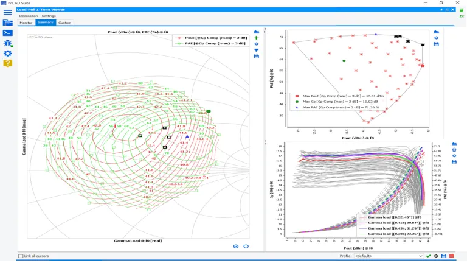The image size is (467, 263).
Task: Click the Max Pout legend entry
Action: [339, 96]
